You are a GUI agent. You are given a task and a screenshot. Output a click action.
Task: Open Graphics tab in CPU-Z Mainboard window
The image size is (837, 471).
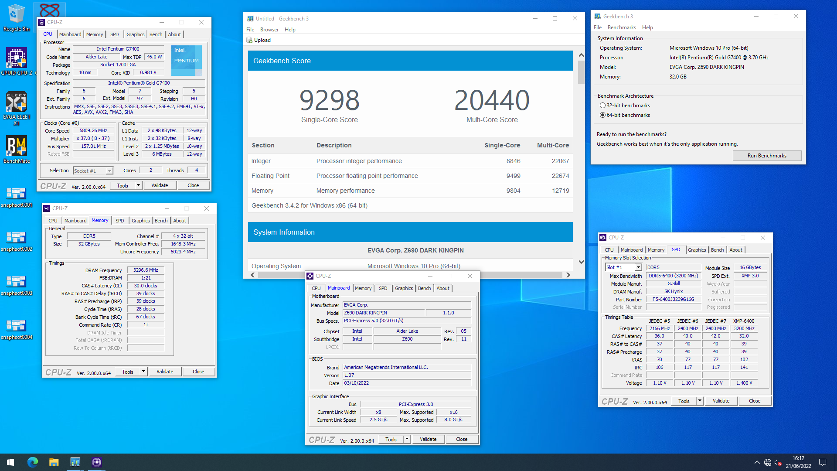coord(404,288)
